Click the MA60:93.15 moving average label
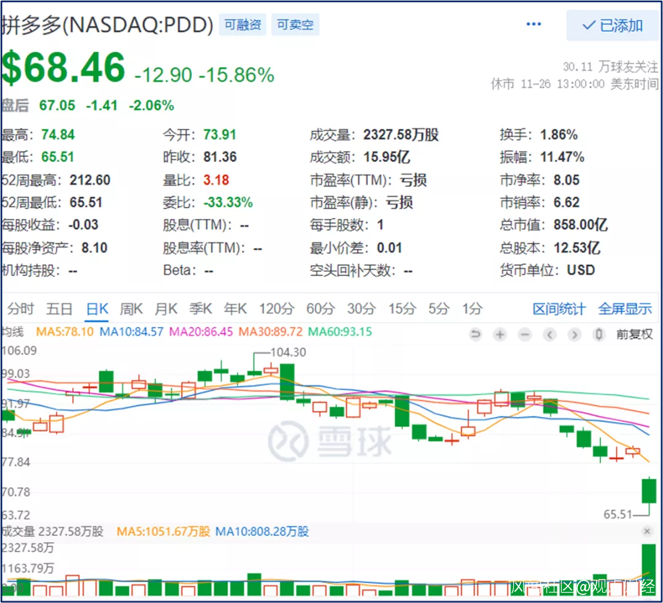 (340, 332)
